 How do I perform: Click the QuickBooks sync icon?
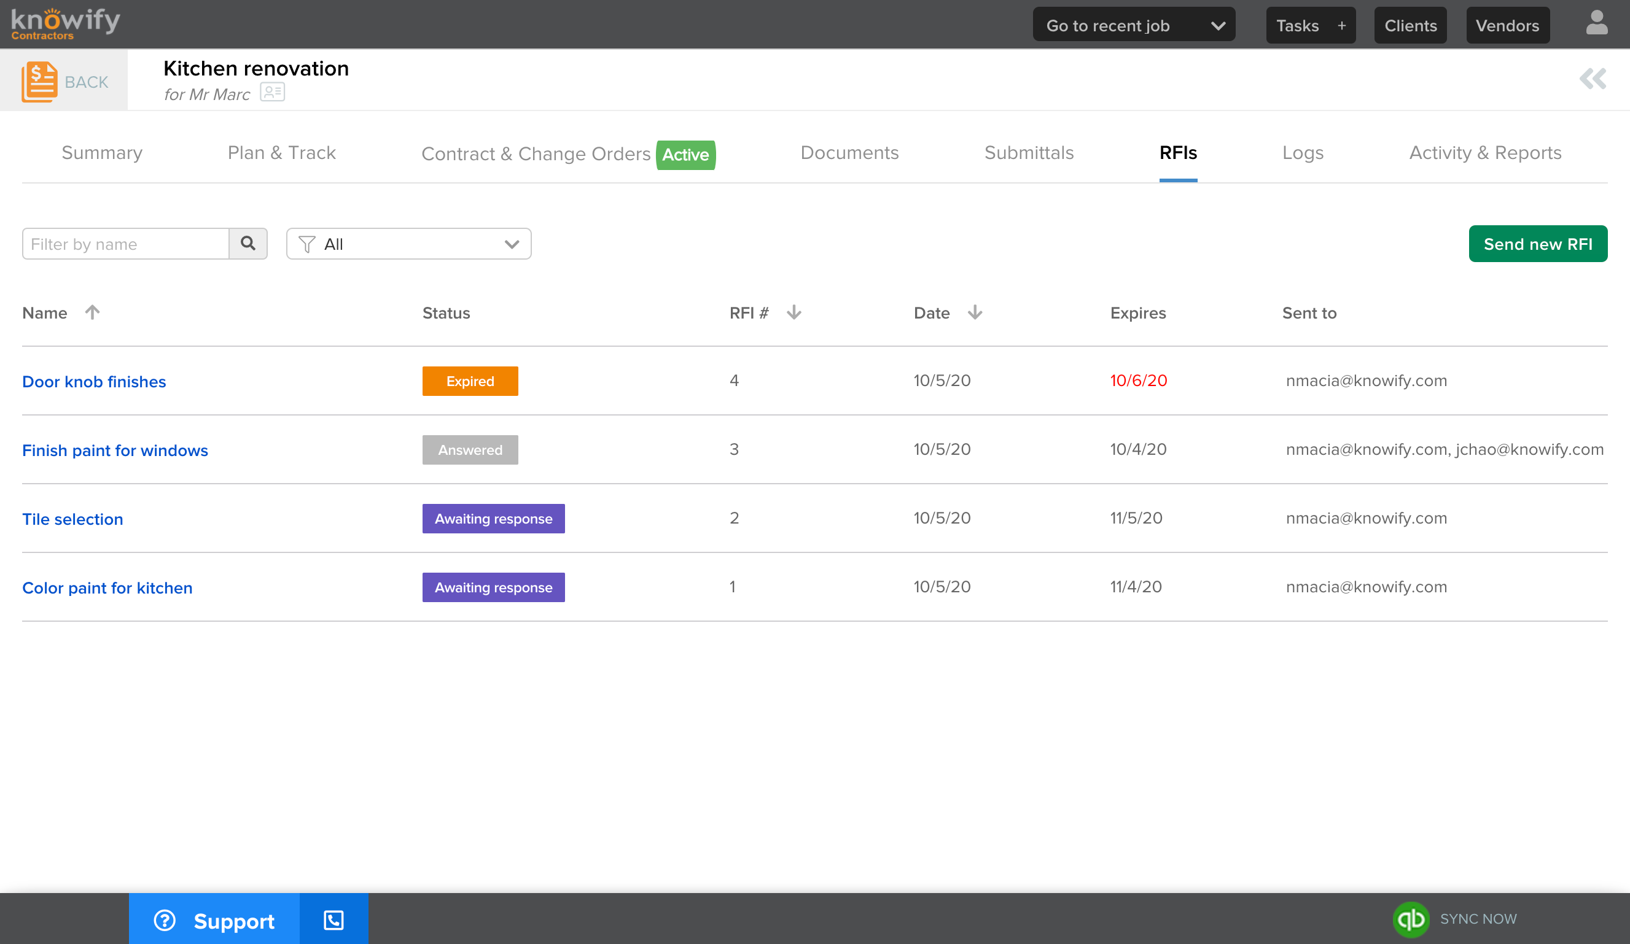(x=1410, y=919)
